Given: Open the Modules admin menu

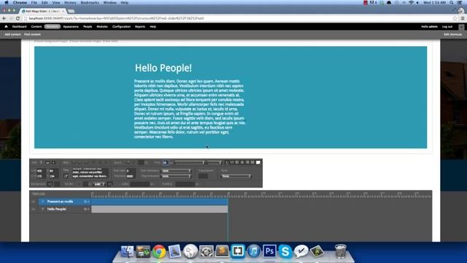Looking at the screenshot, I should (102, 26).
